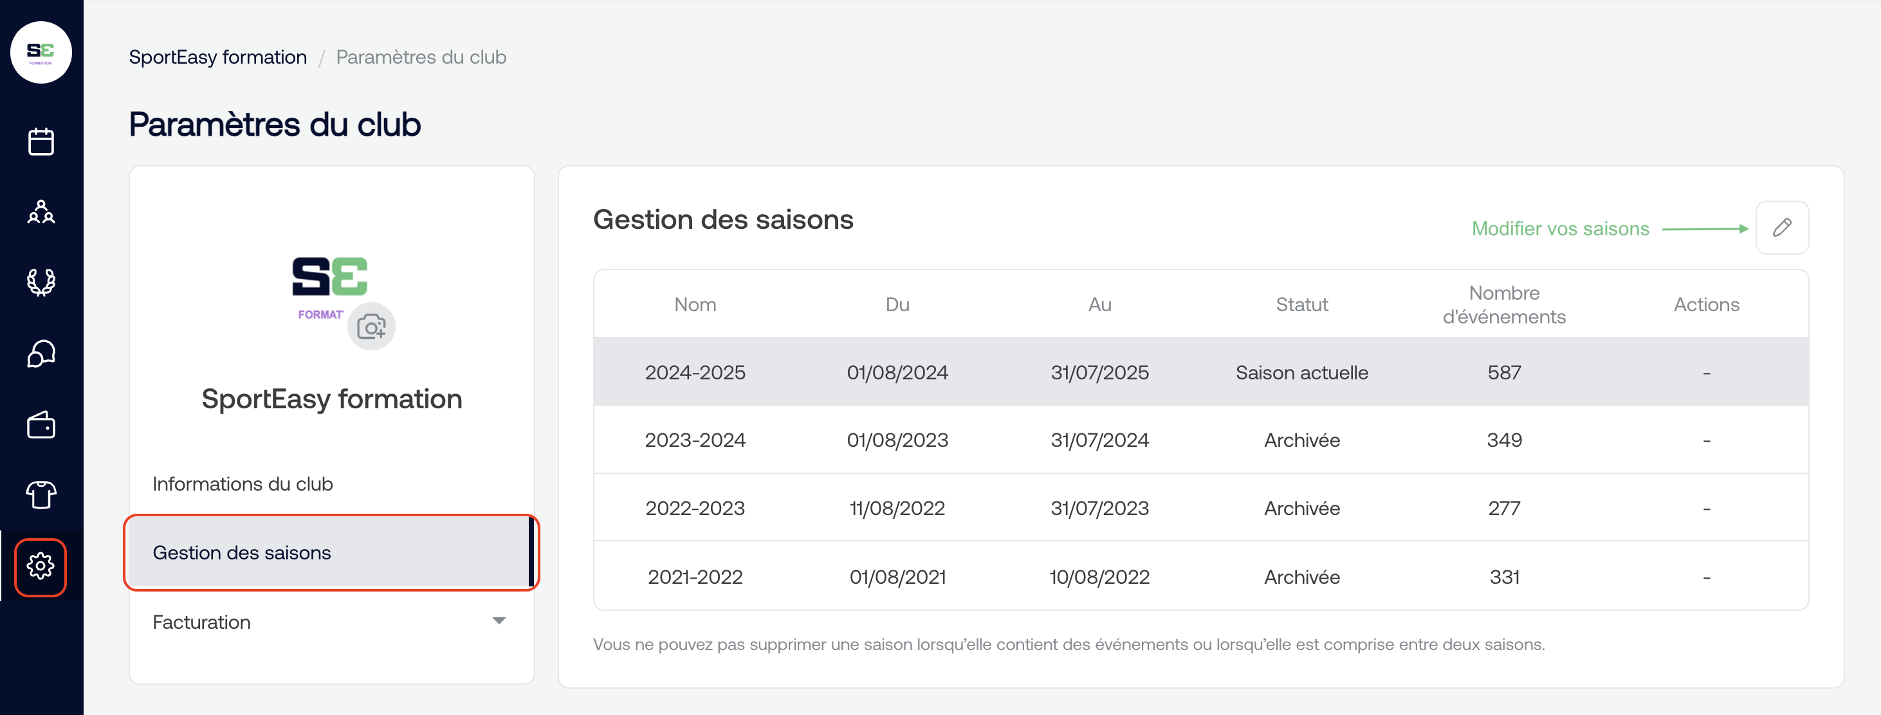Viewport: 1881px width, 715px height.
Task: Click the SE formation logo at sidebar top
Action: pos(41,53)
